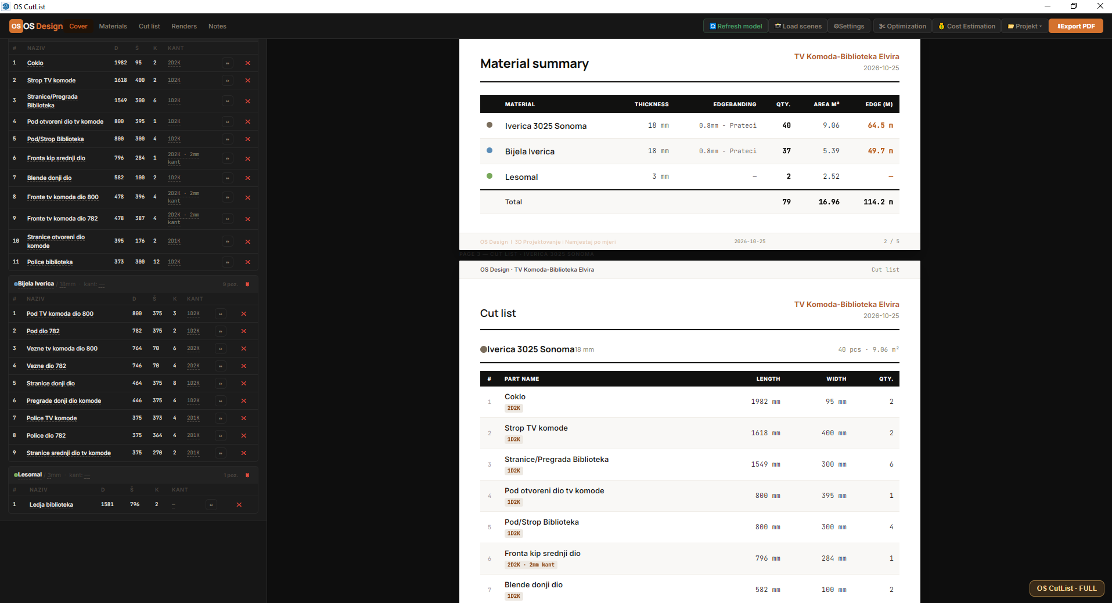This screenshot has width=1112, height=603.
Task: Delete the Pod/Strop Biblioteka row
Action: tap(248, 139)
